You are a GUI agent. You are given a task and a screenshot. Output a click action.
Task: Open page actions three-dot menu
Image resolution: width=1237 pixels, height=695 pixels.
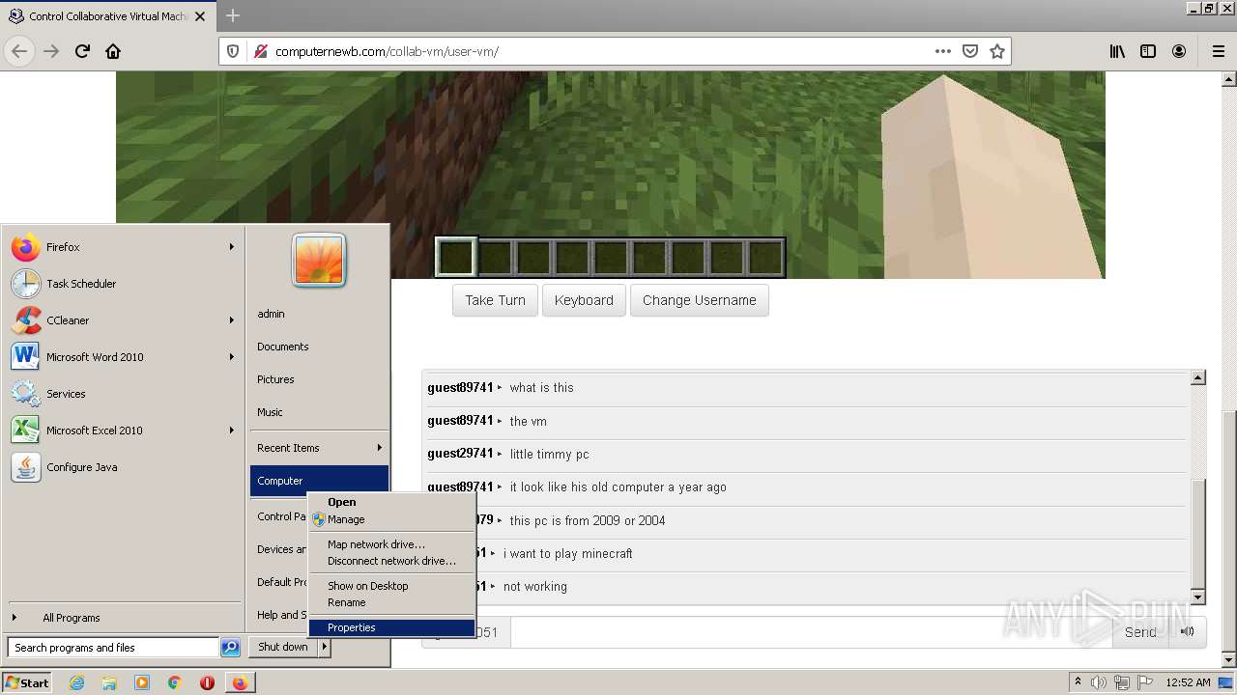coord(943,51)
